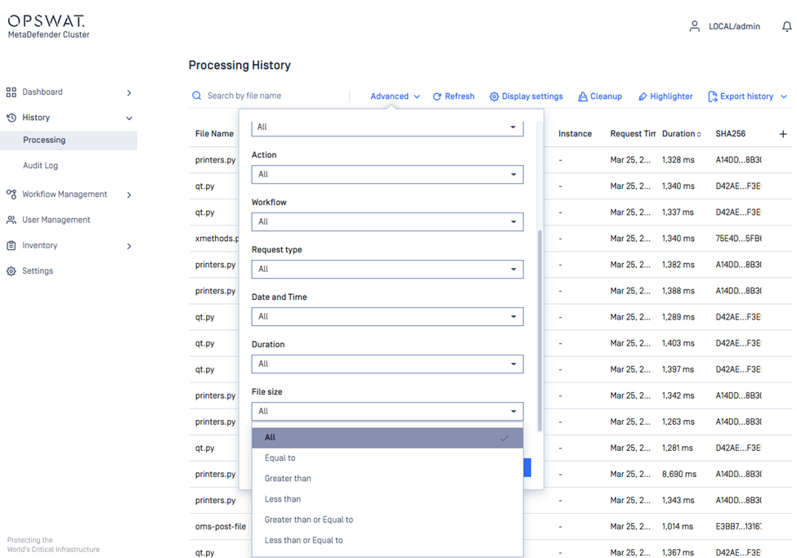The width and height of the screenshot is (797, 558).
Task: Click the notification bell icon
Action: (x=786, y=27)
